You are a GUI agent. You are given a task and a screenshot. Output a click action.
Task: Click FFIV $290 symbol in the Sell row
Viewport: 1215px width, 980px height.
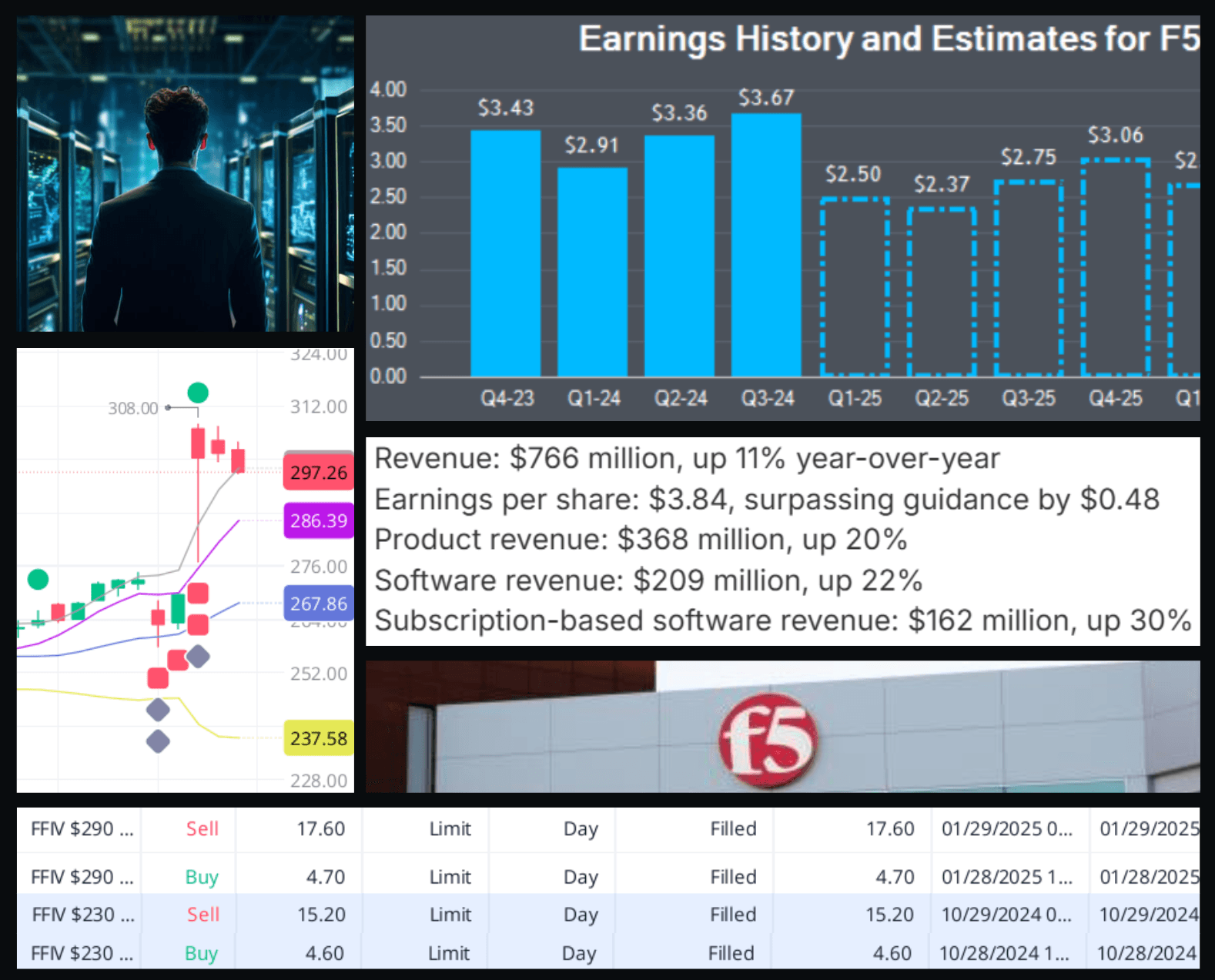(82, 829)
